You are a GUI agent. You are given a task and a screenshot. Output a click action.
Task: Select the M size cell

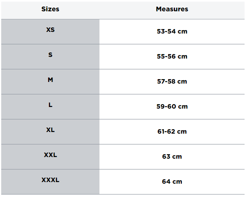[x=50, y=82]
